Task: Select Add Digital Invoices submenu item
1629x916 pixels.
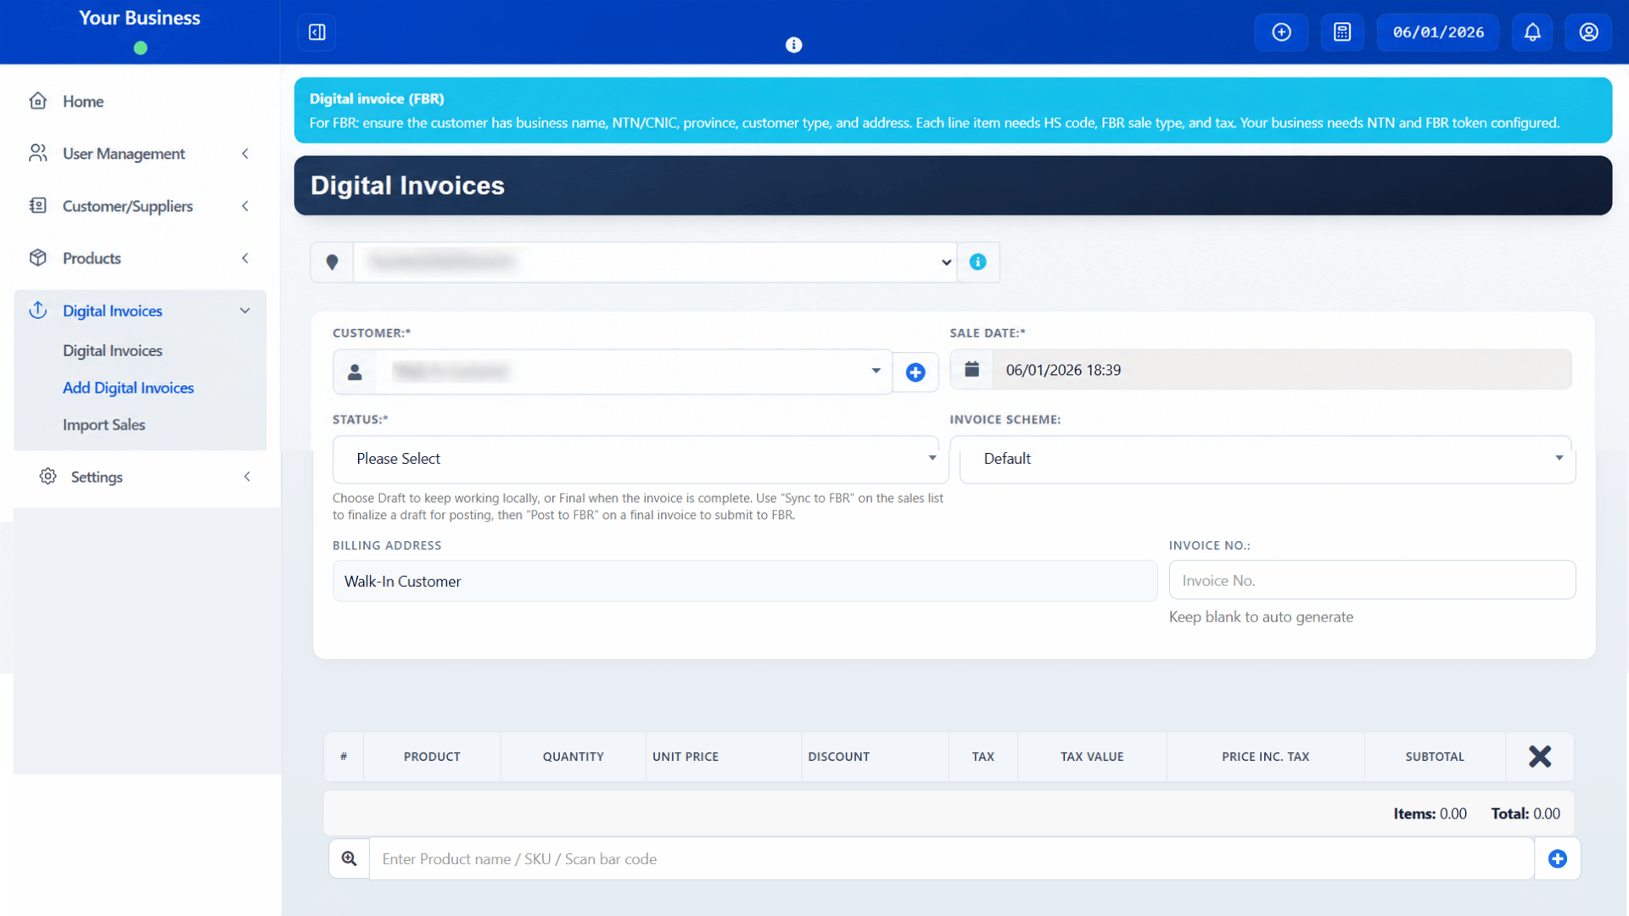Action: 128,388
